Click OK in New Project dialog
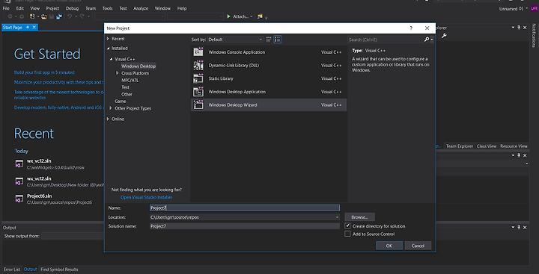The image size is (539, 274). [x=389, y=246]
